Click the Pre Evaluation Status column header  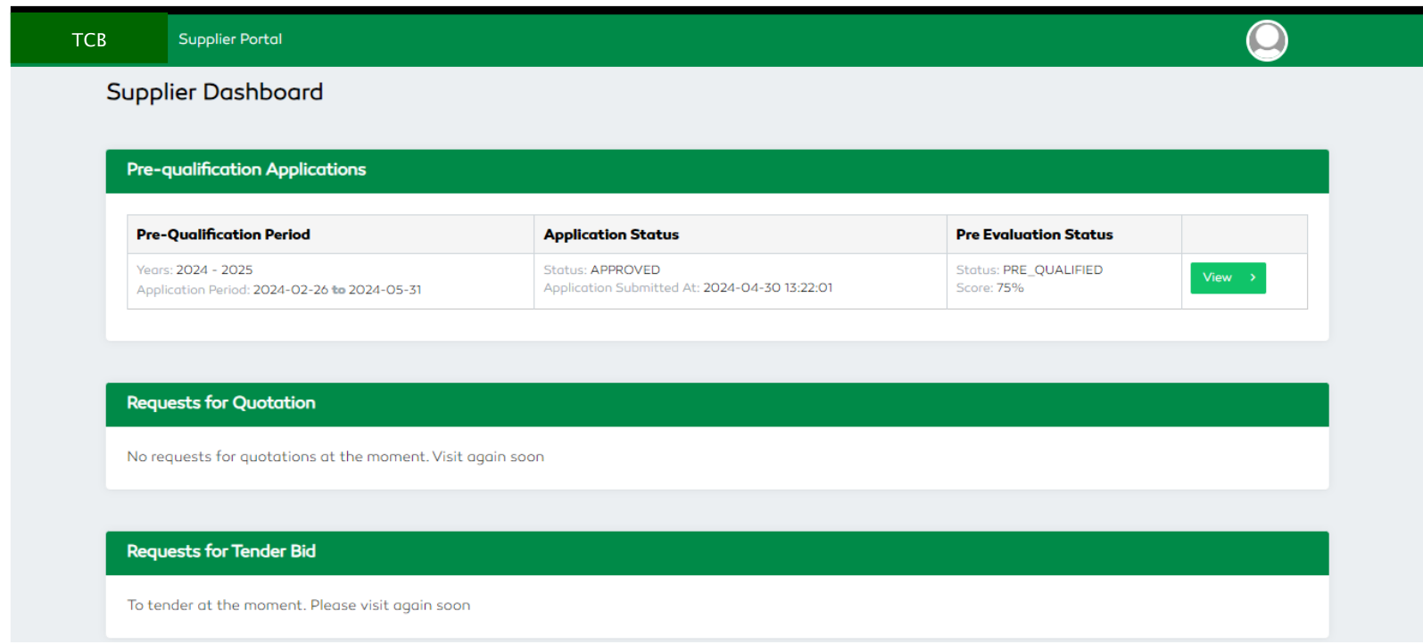tap(1063, 235)
